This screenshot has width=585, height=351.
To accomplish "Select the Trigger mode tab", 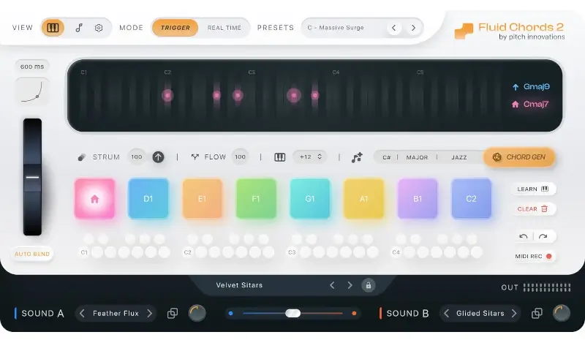I will [175, 28].
